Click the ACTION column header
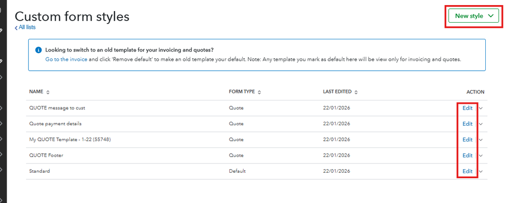The image size is (505, 203). click(475, 92)
